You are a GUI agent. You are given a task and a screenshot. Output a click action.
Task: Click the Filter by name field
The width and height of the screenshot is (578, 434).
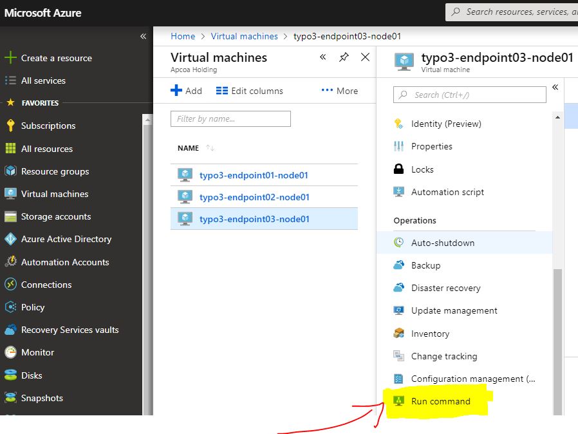pyautogui.click(x=230, y=118)
